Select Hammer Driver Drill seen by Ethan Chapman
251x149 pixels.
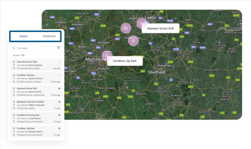pyautogui.click(x=36, y=65)
